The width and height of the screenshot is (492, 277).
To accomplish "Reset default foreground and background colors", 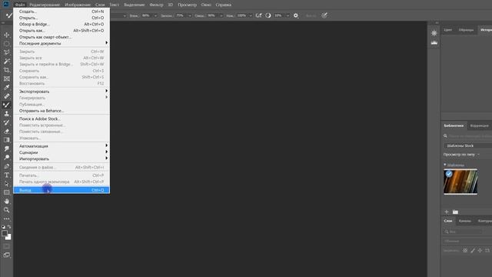I will [x=3, y=227].
